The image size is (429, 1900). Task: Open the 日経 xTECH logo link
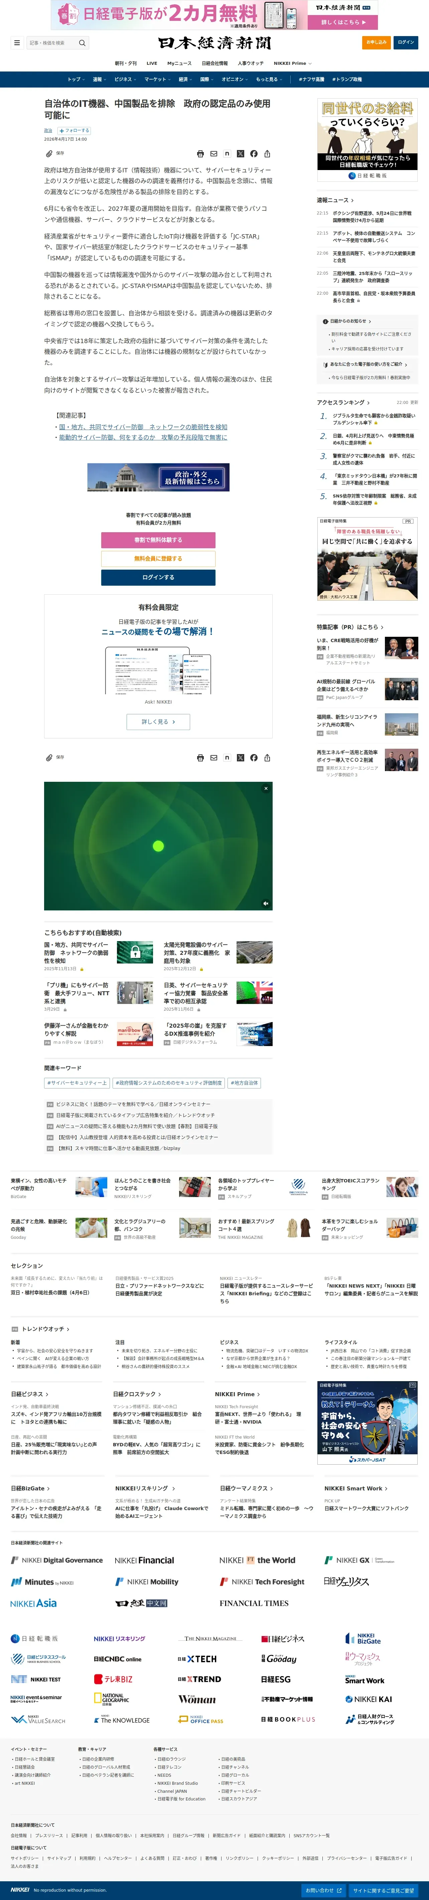197,1659
